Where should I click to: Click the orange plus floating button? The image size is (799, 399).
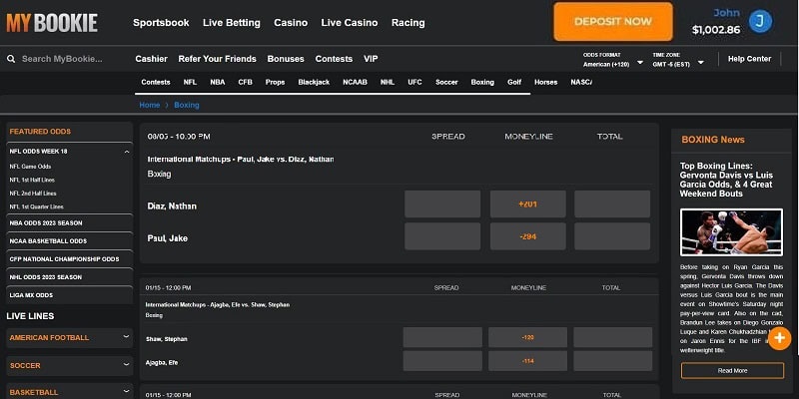(779, 338)
